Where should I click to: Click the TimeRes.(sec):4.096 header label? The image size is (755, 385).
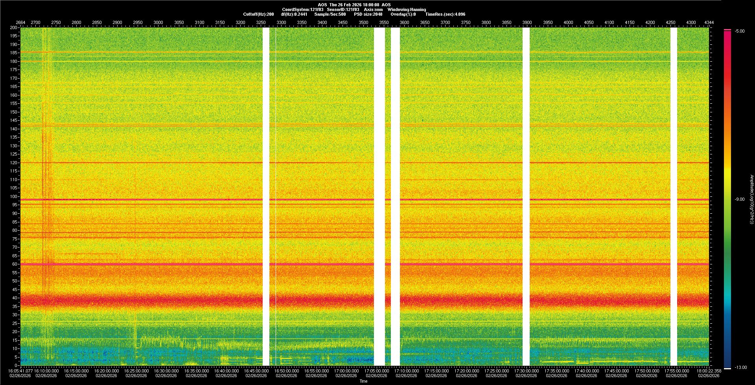click(x=445, y=14)
